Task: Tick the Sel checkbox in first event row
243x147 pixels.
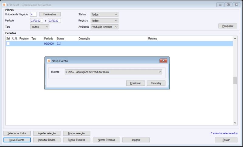Action: click(x=8, y=43)
